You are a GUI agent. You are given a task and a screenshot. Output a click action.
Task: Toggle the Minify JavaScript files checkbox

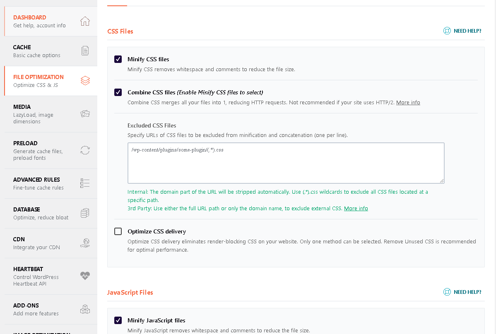click(118, 320)
